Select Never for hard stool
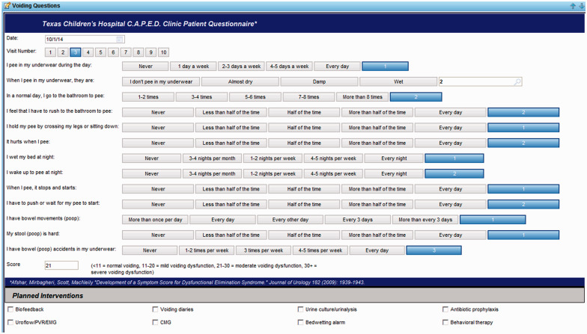Viewport: 587px width, 334px height. point(158,235)
